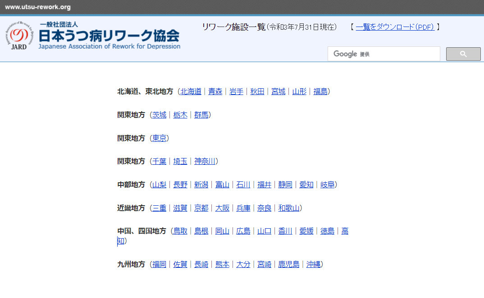Visit the 宮城 link
Image resolution: width=484 pixels, height=298 pixels.
pos(278,91)
